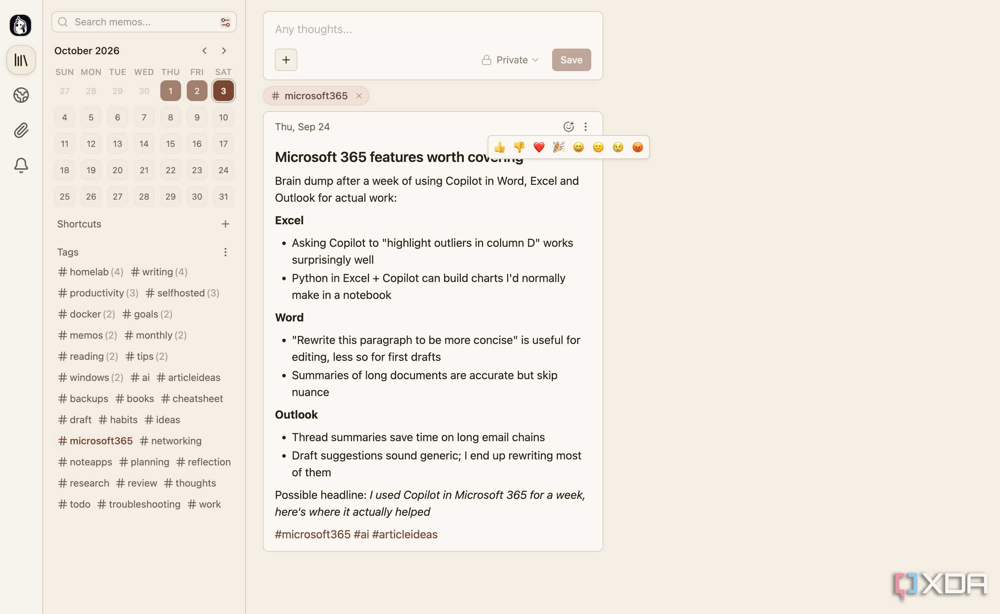
Task: Filter by writing tag
Action: tap(159, 272)
